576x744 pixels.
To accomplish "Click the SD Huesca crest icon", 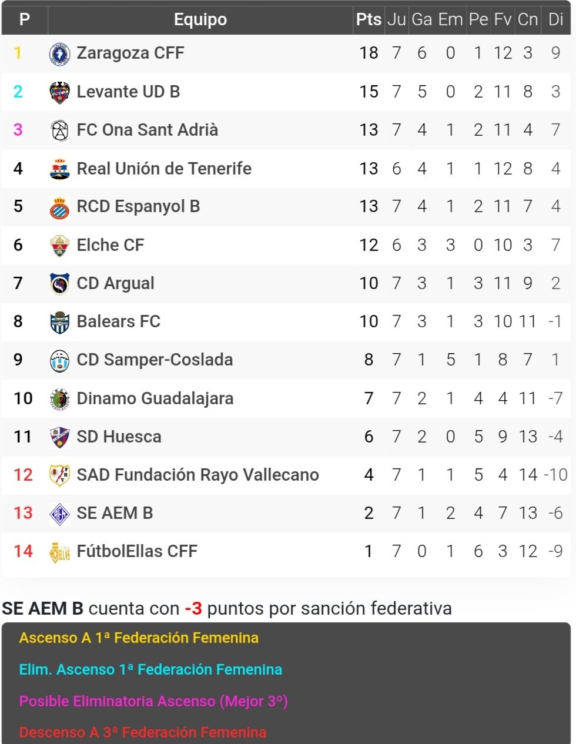I will (x=59, y=437).
